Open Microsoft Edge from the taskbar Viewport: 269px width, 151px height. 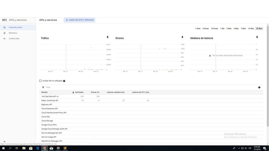click(38, 148)
